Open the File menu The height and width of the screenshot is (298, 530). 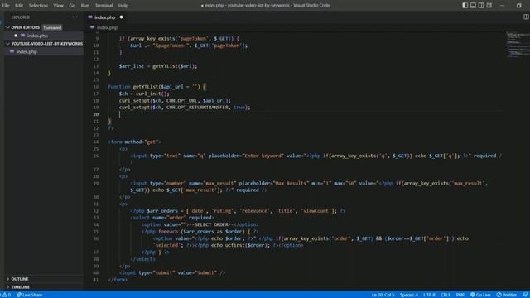click(6, 6)
